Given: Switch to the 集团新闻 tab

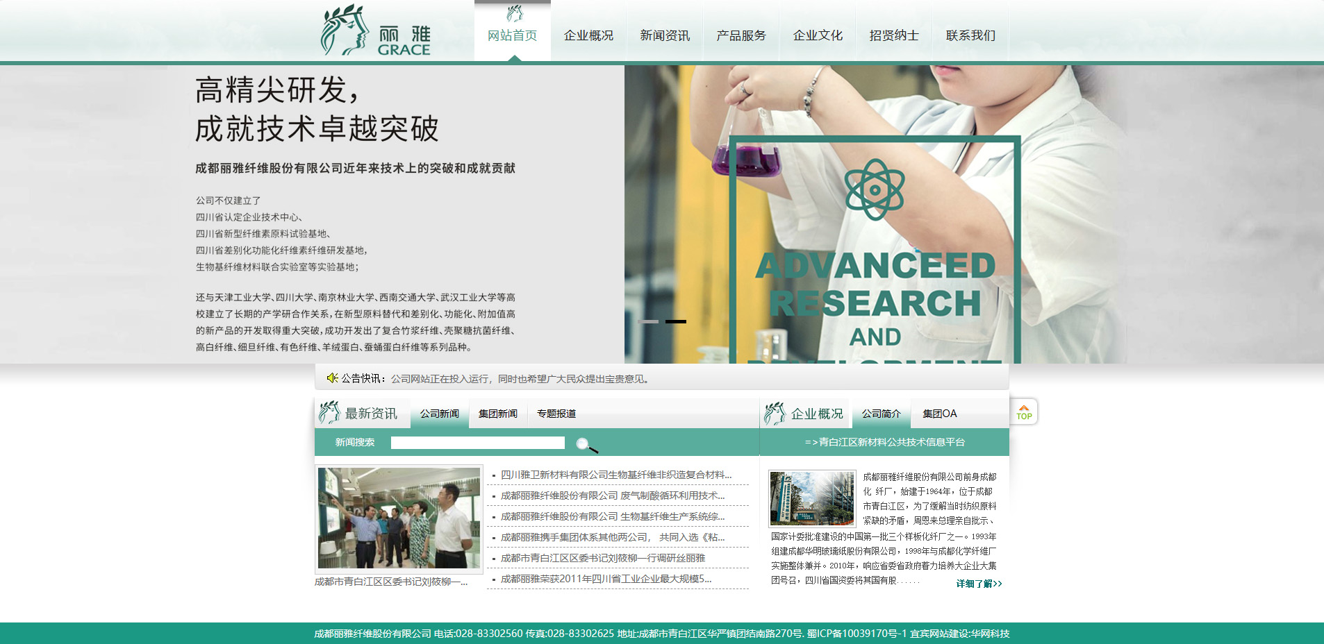Looking at the screenshot, I should pos(497,414).
